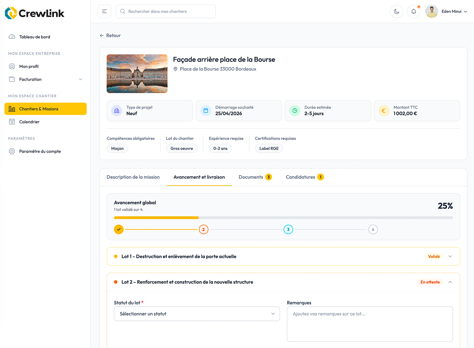Select the Avancement et livraison tab
Screen dimensions: 474x348
point(199,177)
